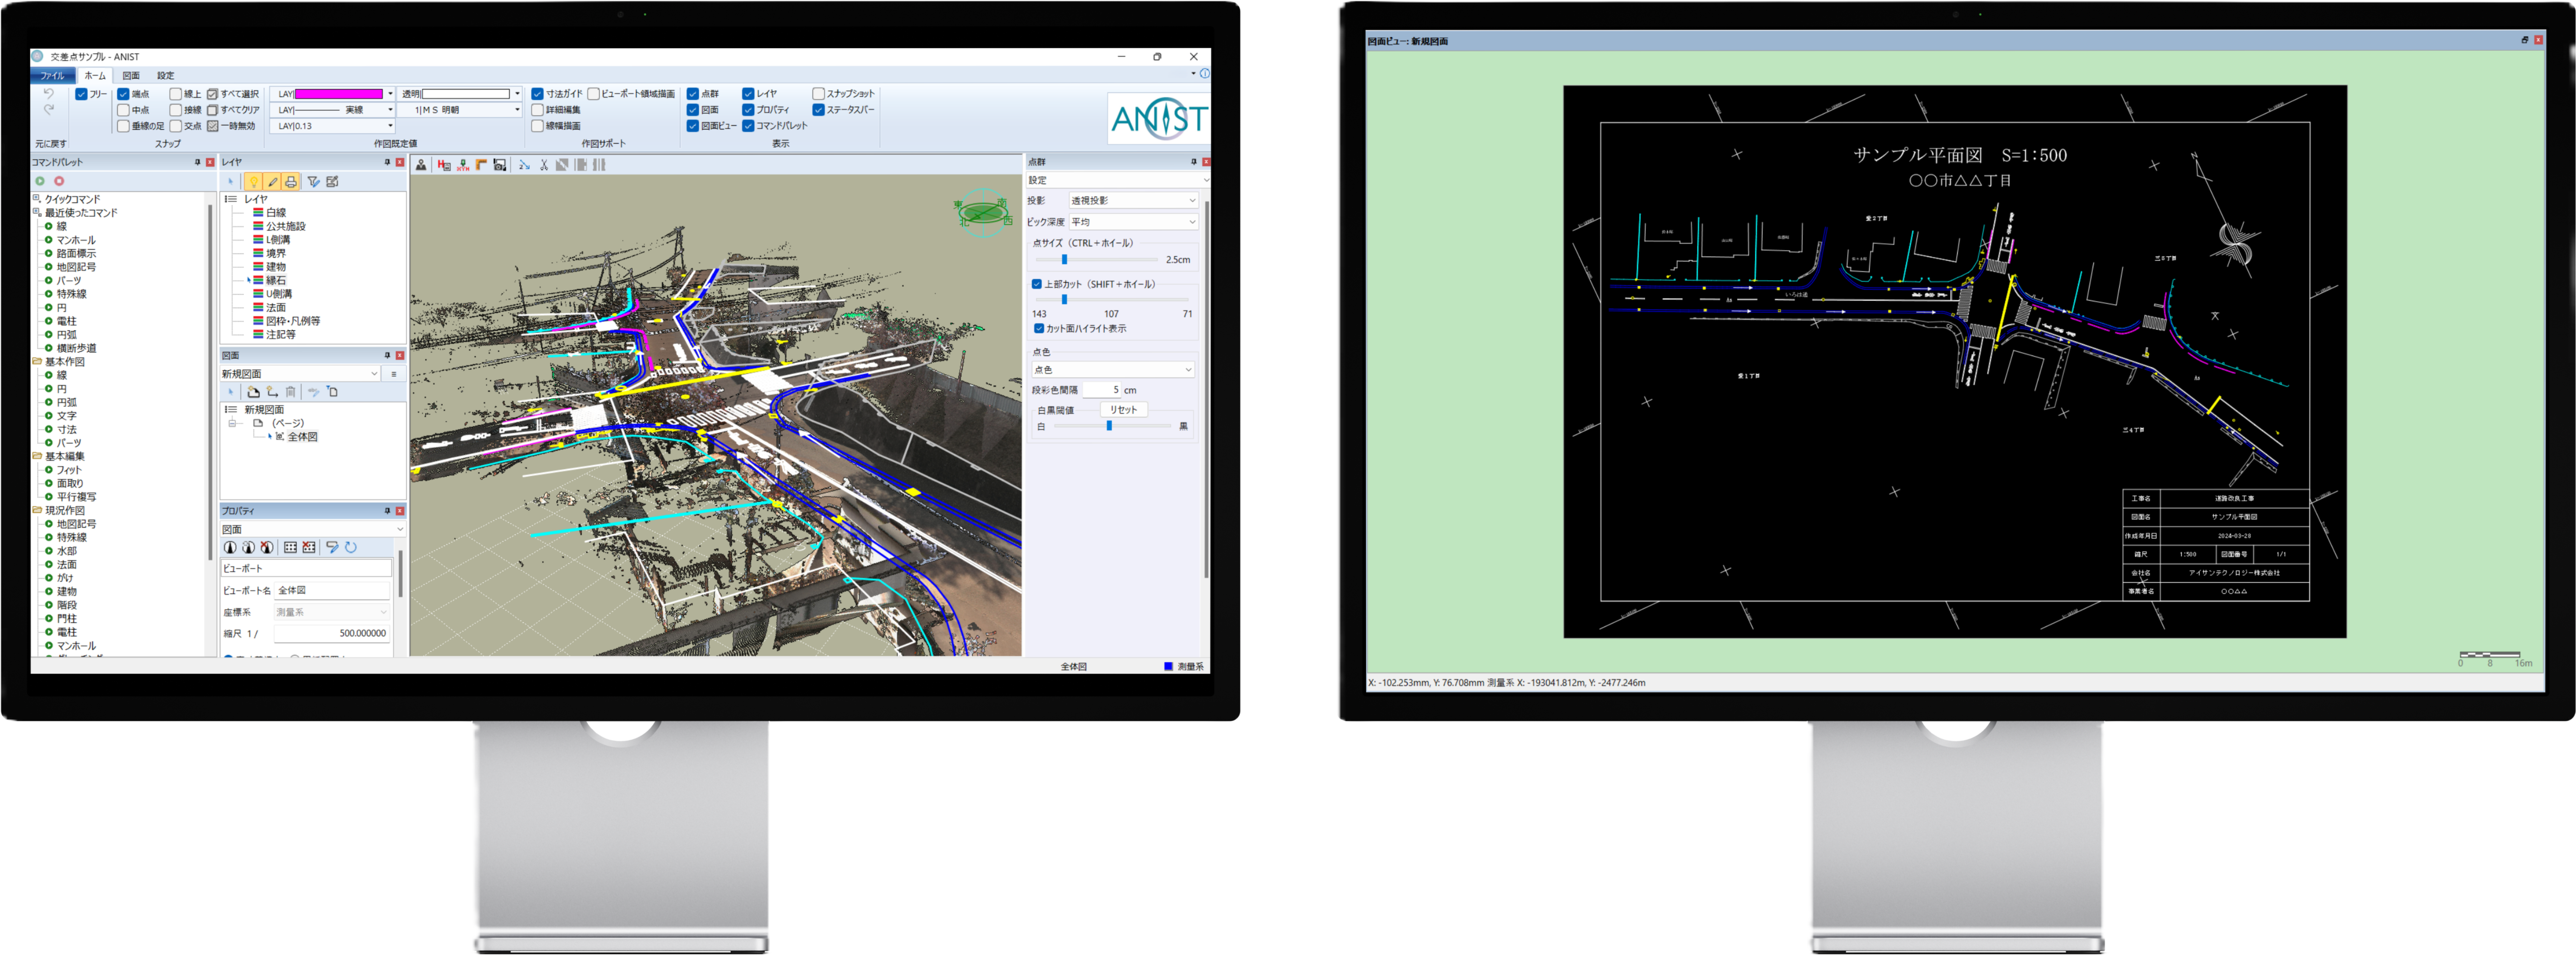Image resolution: width=2576 pixels, height=955 pixels.
Task: Toggle the 寸法ガイド checkbox
Action: point(538,94)
